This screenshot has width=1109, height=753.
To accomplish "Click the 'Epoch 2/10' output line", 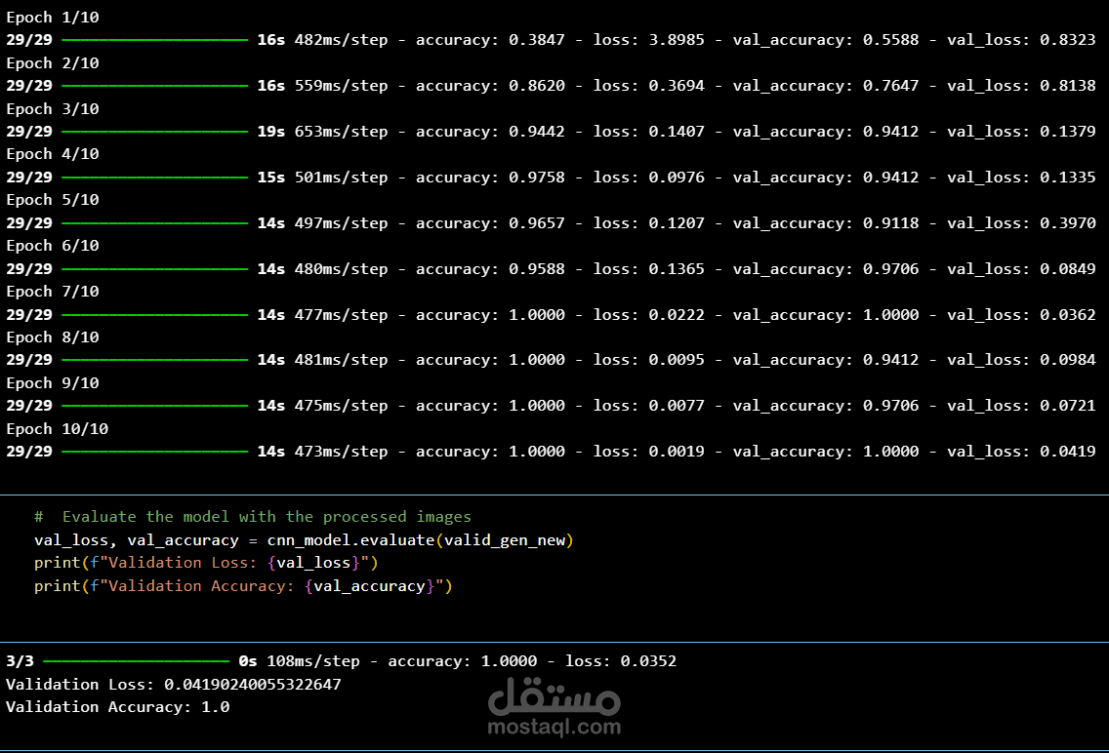I will pos(53,62).
